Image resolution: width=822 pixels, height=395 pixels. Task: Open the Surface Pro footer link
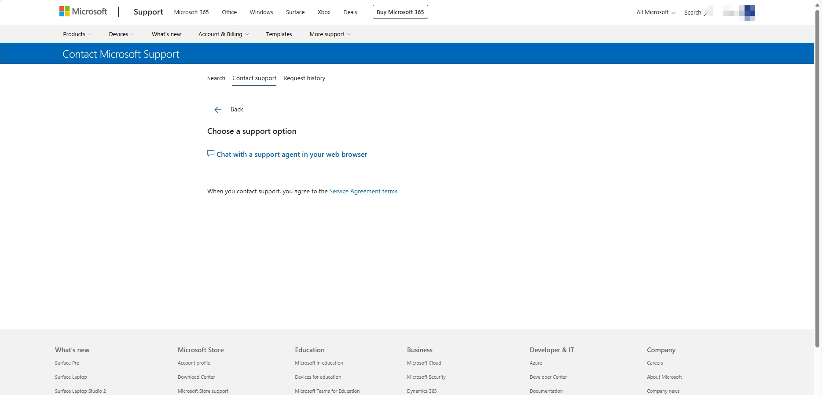tap(67, 363)
